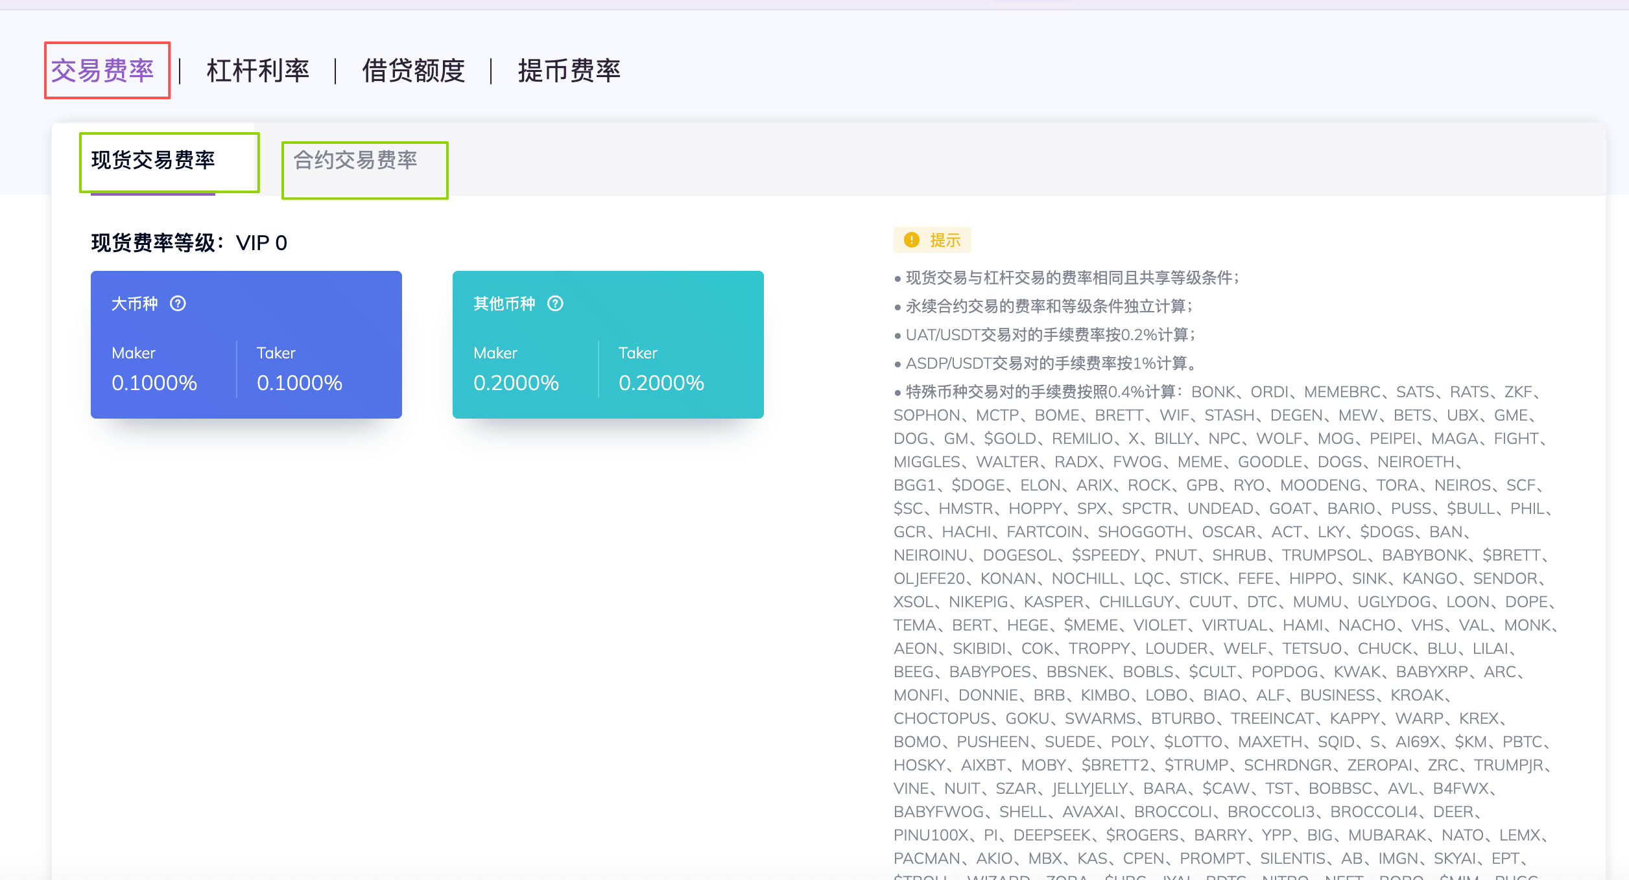Open the 借贷额度 tab
The image size is (1629, 880).
(x=413, y=71)
